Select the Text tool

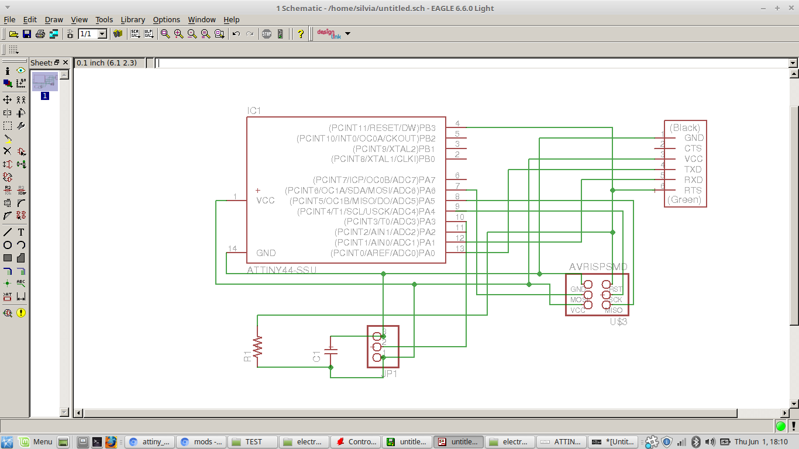(21, 232)
